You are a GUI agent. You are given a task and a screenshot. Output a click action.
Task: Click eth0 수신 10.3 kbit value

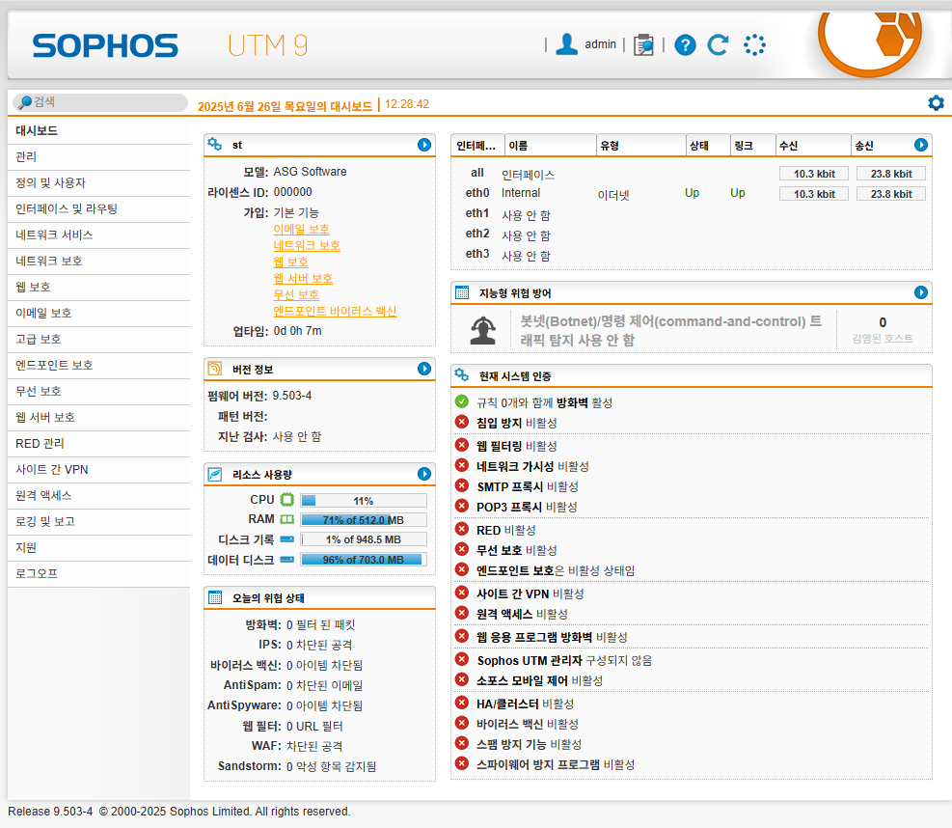pyautogui.click(x=814, y=194)
